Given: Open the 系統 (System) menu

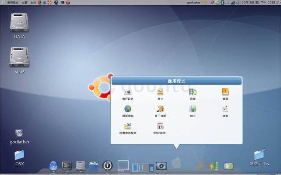Looking at the screenshot, I should coord(33,3).
